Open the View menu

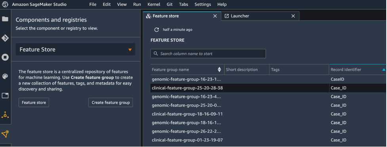point(122,4)
